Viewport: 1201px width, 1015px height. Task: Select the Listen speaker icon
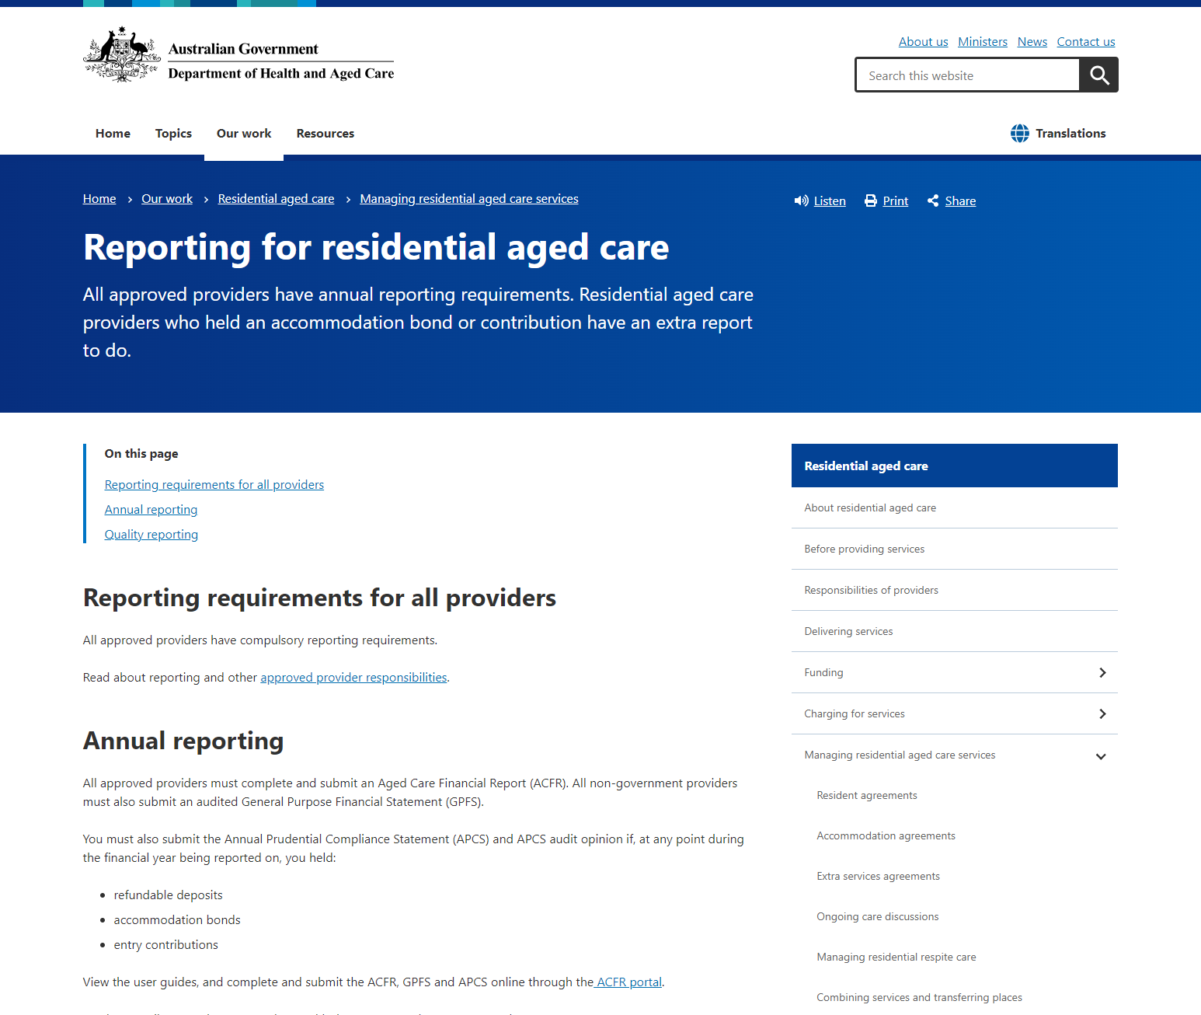[x=802, y=201]
